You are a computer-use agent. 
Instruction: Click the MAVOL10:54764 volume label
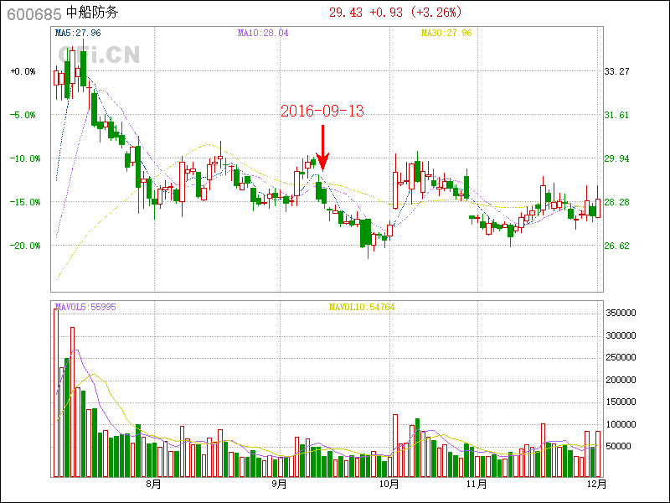click(362, 307)
